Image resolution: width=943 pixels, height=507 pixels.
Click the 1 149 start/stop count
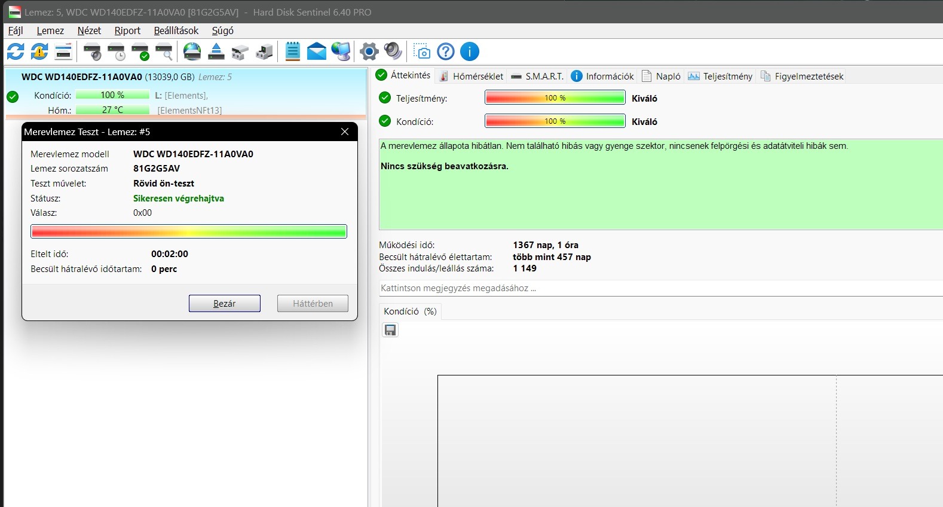click(x=525, y=268)
